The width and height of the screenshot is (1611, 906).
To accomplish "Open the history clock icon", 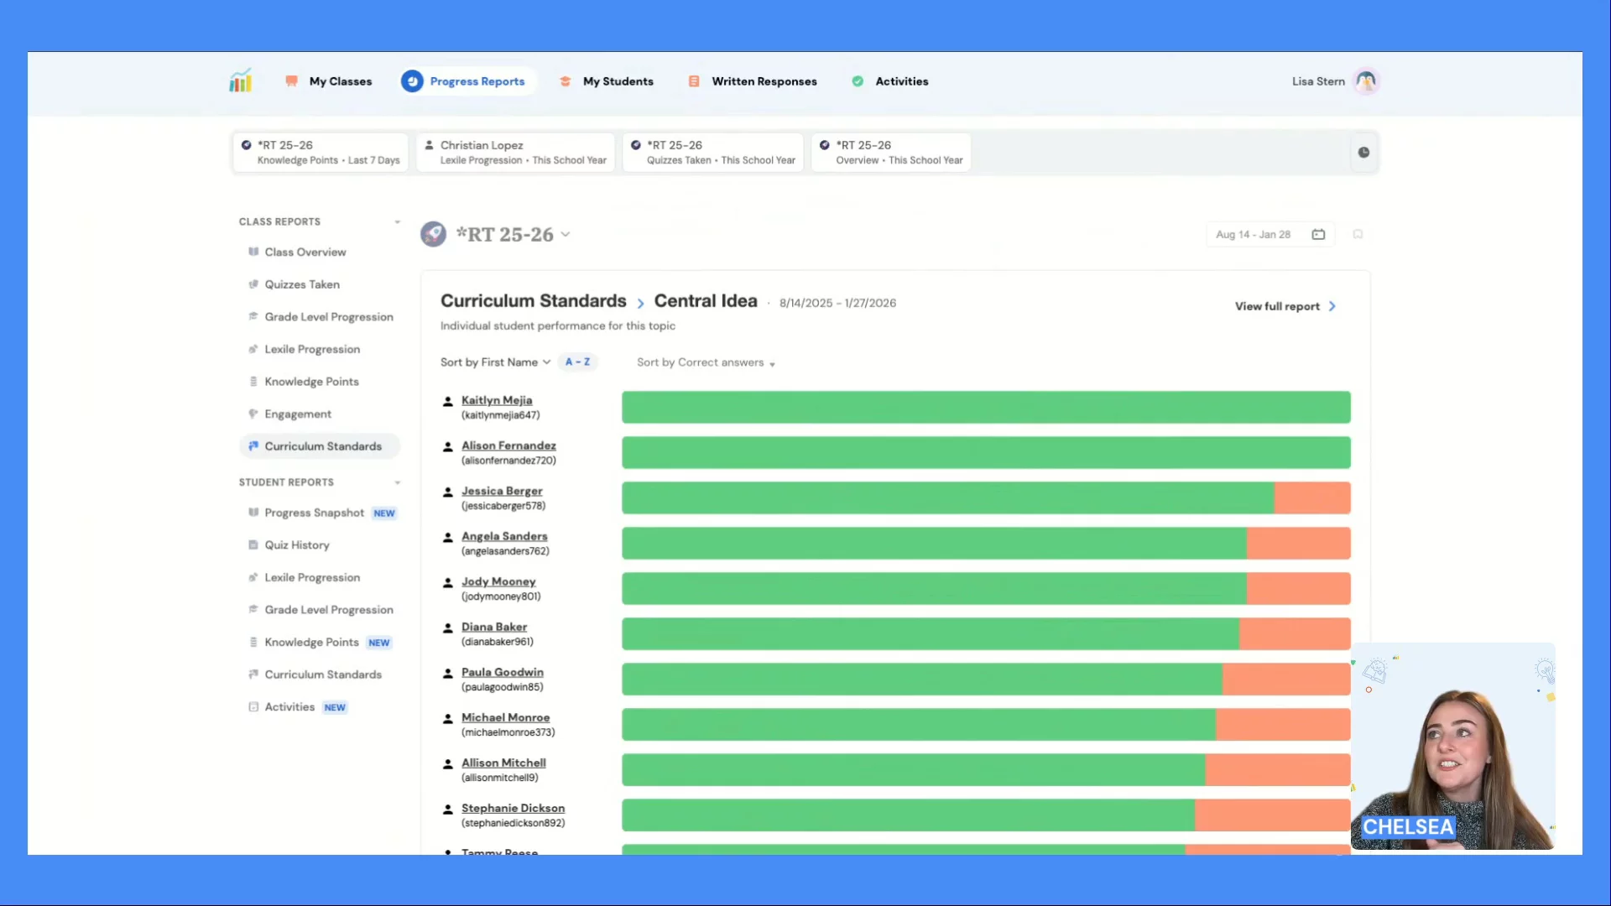I will click(1363, 152).
